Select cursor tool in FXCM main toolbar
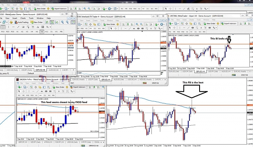 [166, 9]
